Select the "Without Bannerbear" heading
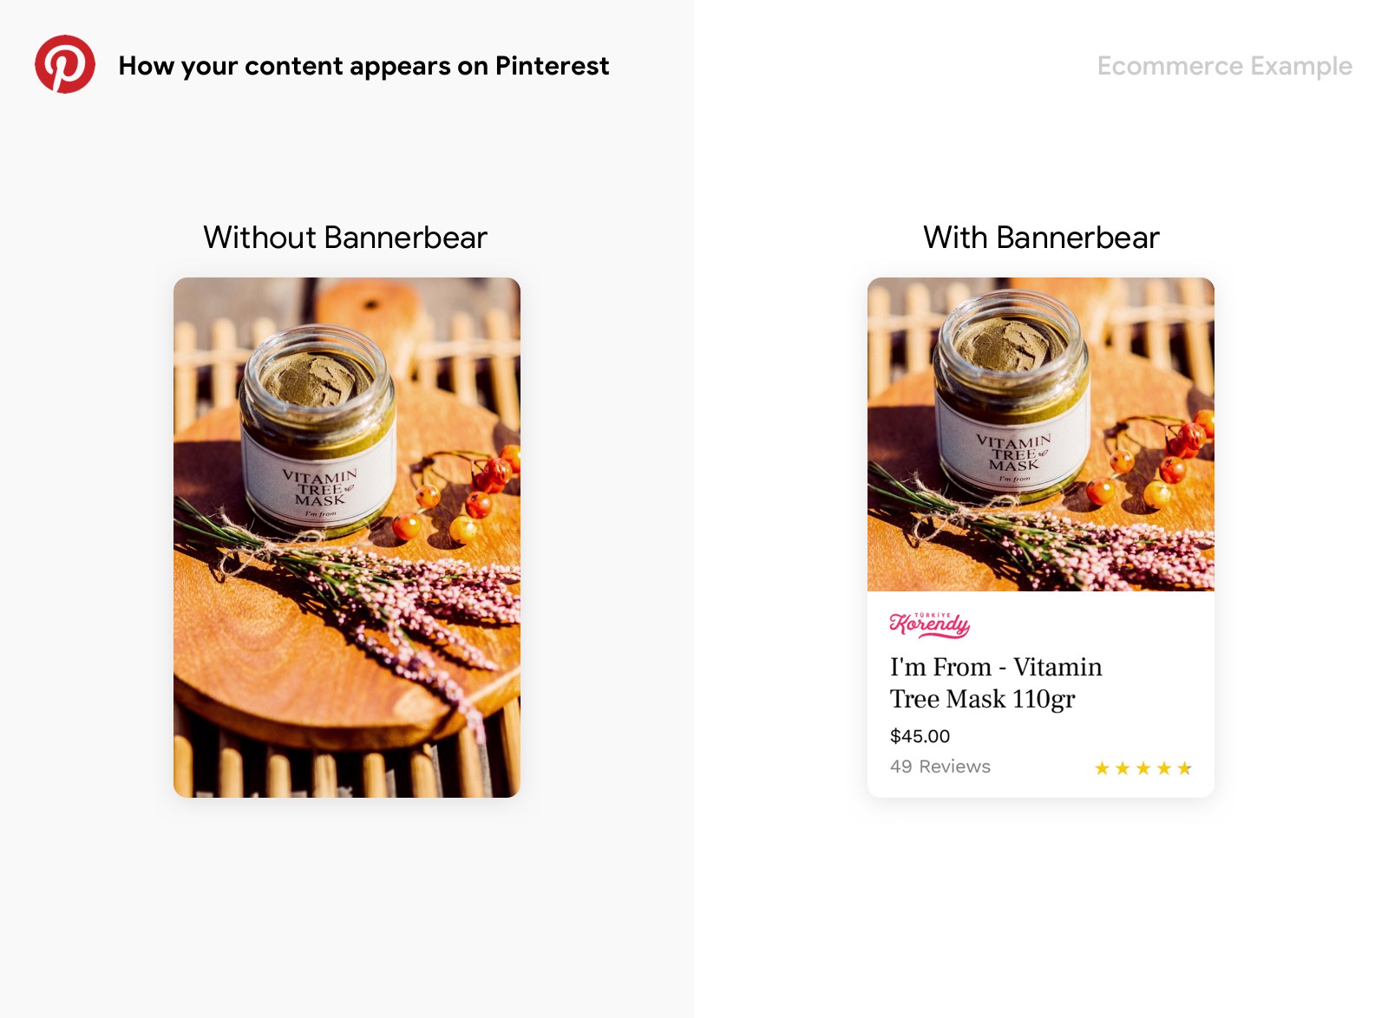 pyautogui.click(x=345, y=238)
